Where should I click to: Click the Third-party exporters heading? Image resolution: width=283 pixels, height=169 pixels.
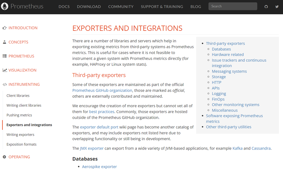coord(99,75)
